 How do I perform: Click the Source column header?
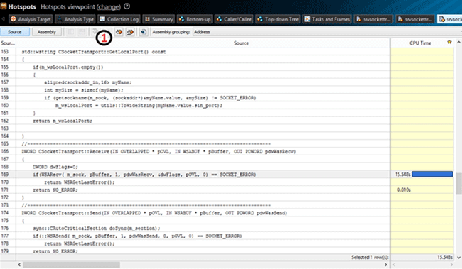tap(241, 43)
